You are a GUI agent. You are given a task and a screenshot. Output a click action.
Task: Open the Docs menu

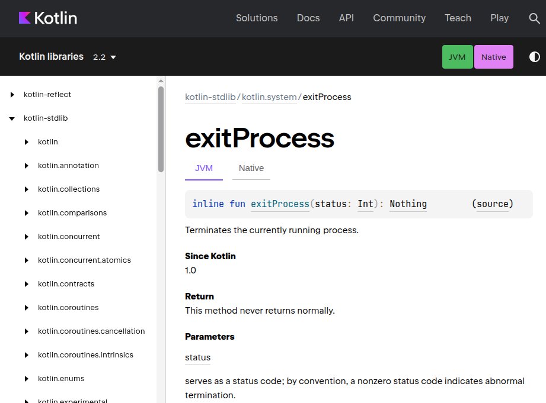(x=308, y=18)
